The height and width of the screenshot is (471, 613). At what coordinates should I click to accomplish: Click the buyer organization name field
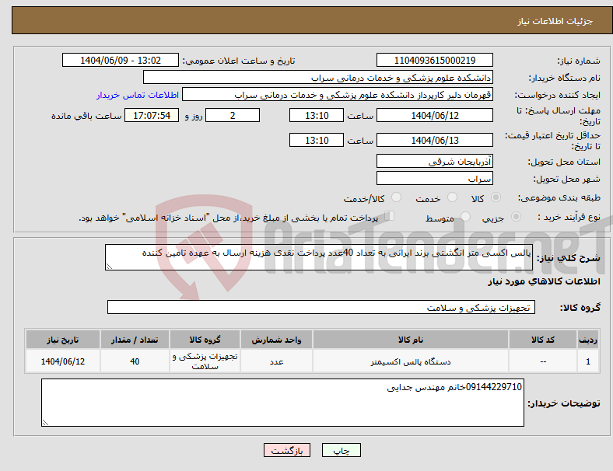click(318, 78)
